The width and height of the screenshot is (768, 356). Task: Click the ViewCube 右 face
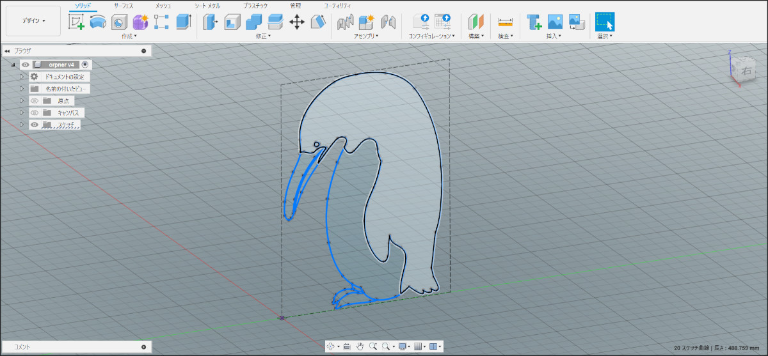click(x=745, y=72)
